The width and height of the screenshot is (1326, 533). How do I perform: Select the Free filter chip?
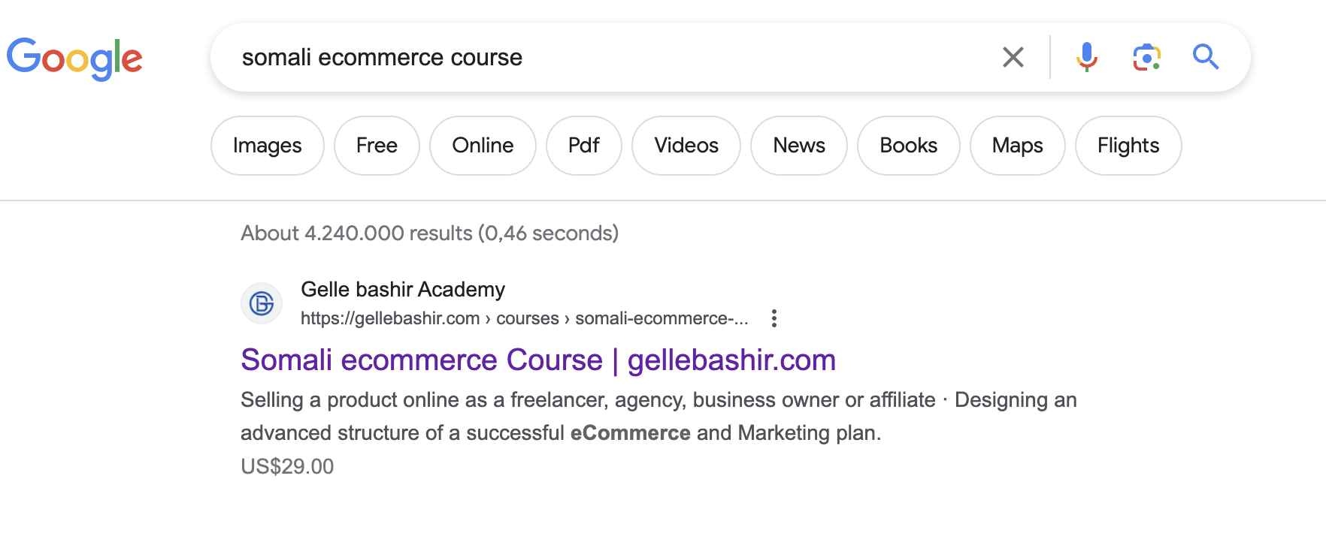[x=377, y=146]
